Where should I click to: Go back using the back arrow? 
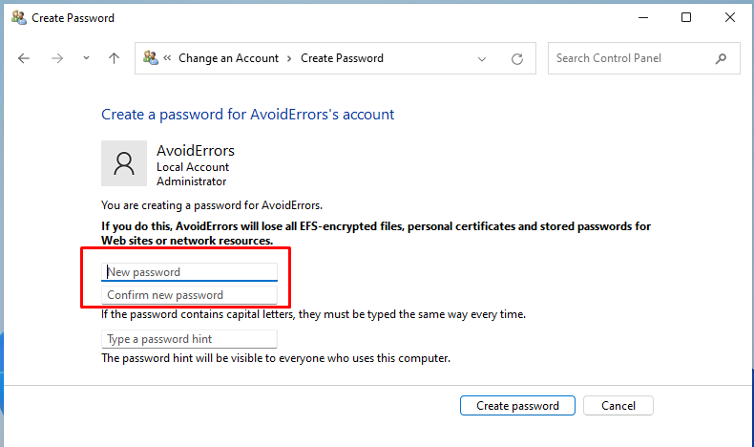coord(25,58)
